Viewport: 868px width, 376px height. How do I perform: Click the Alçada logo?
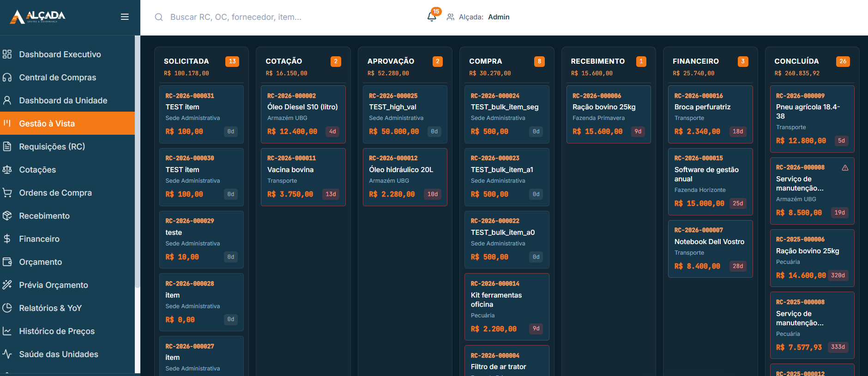click(x=38, y=17)
